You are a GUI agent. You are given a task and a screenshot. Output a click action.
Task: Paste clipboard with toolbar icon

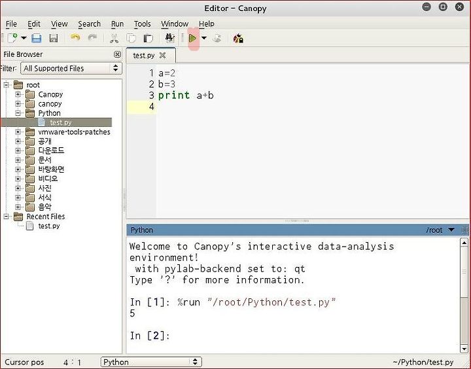point(148,38)
